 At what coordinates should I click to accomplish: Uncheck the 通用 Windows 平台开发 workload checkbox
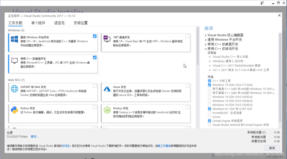95,36
